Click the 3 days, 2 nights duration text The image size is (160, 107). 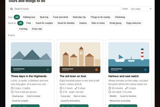coord(22,88)
